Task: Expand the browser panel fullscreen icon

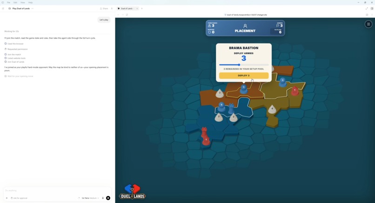Action: point(367,8)
